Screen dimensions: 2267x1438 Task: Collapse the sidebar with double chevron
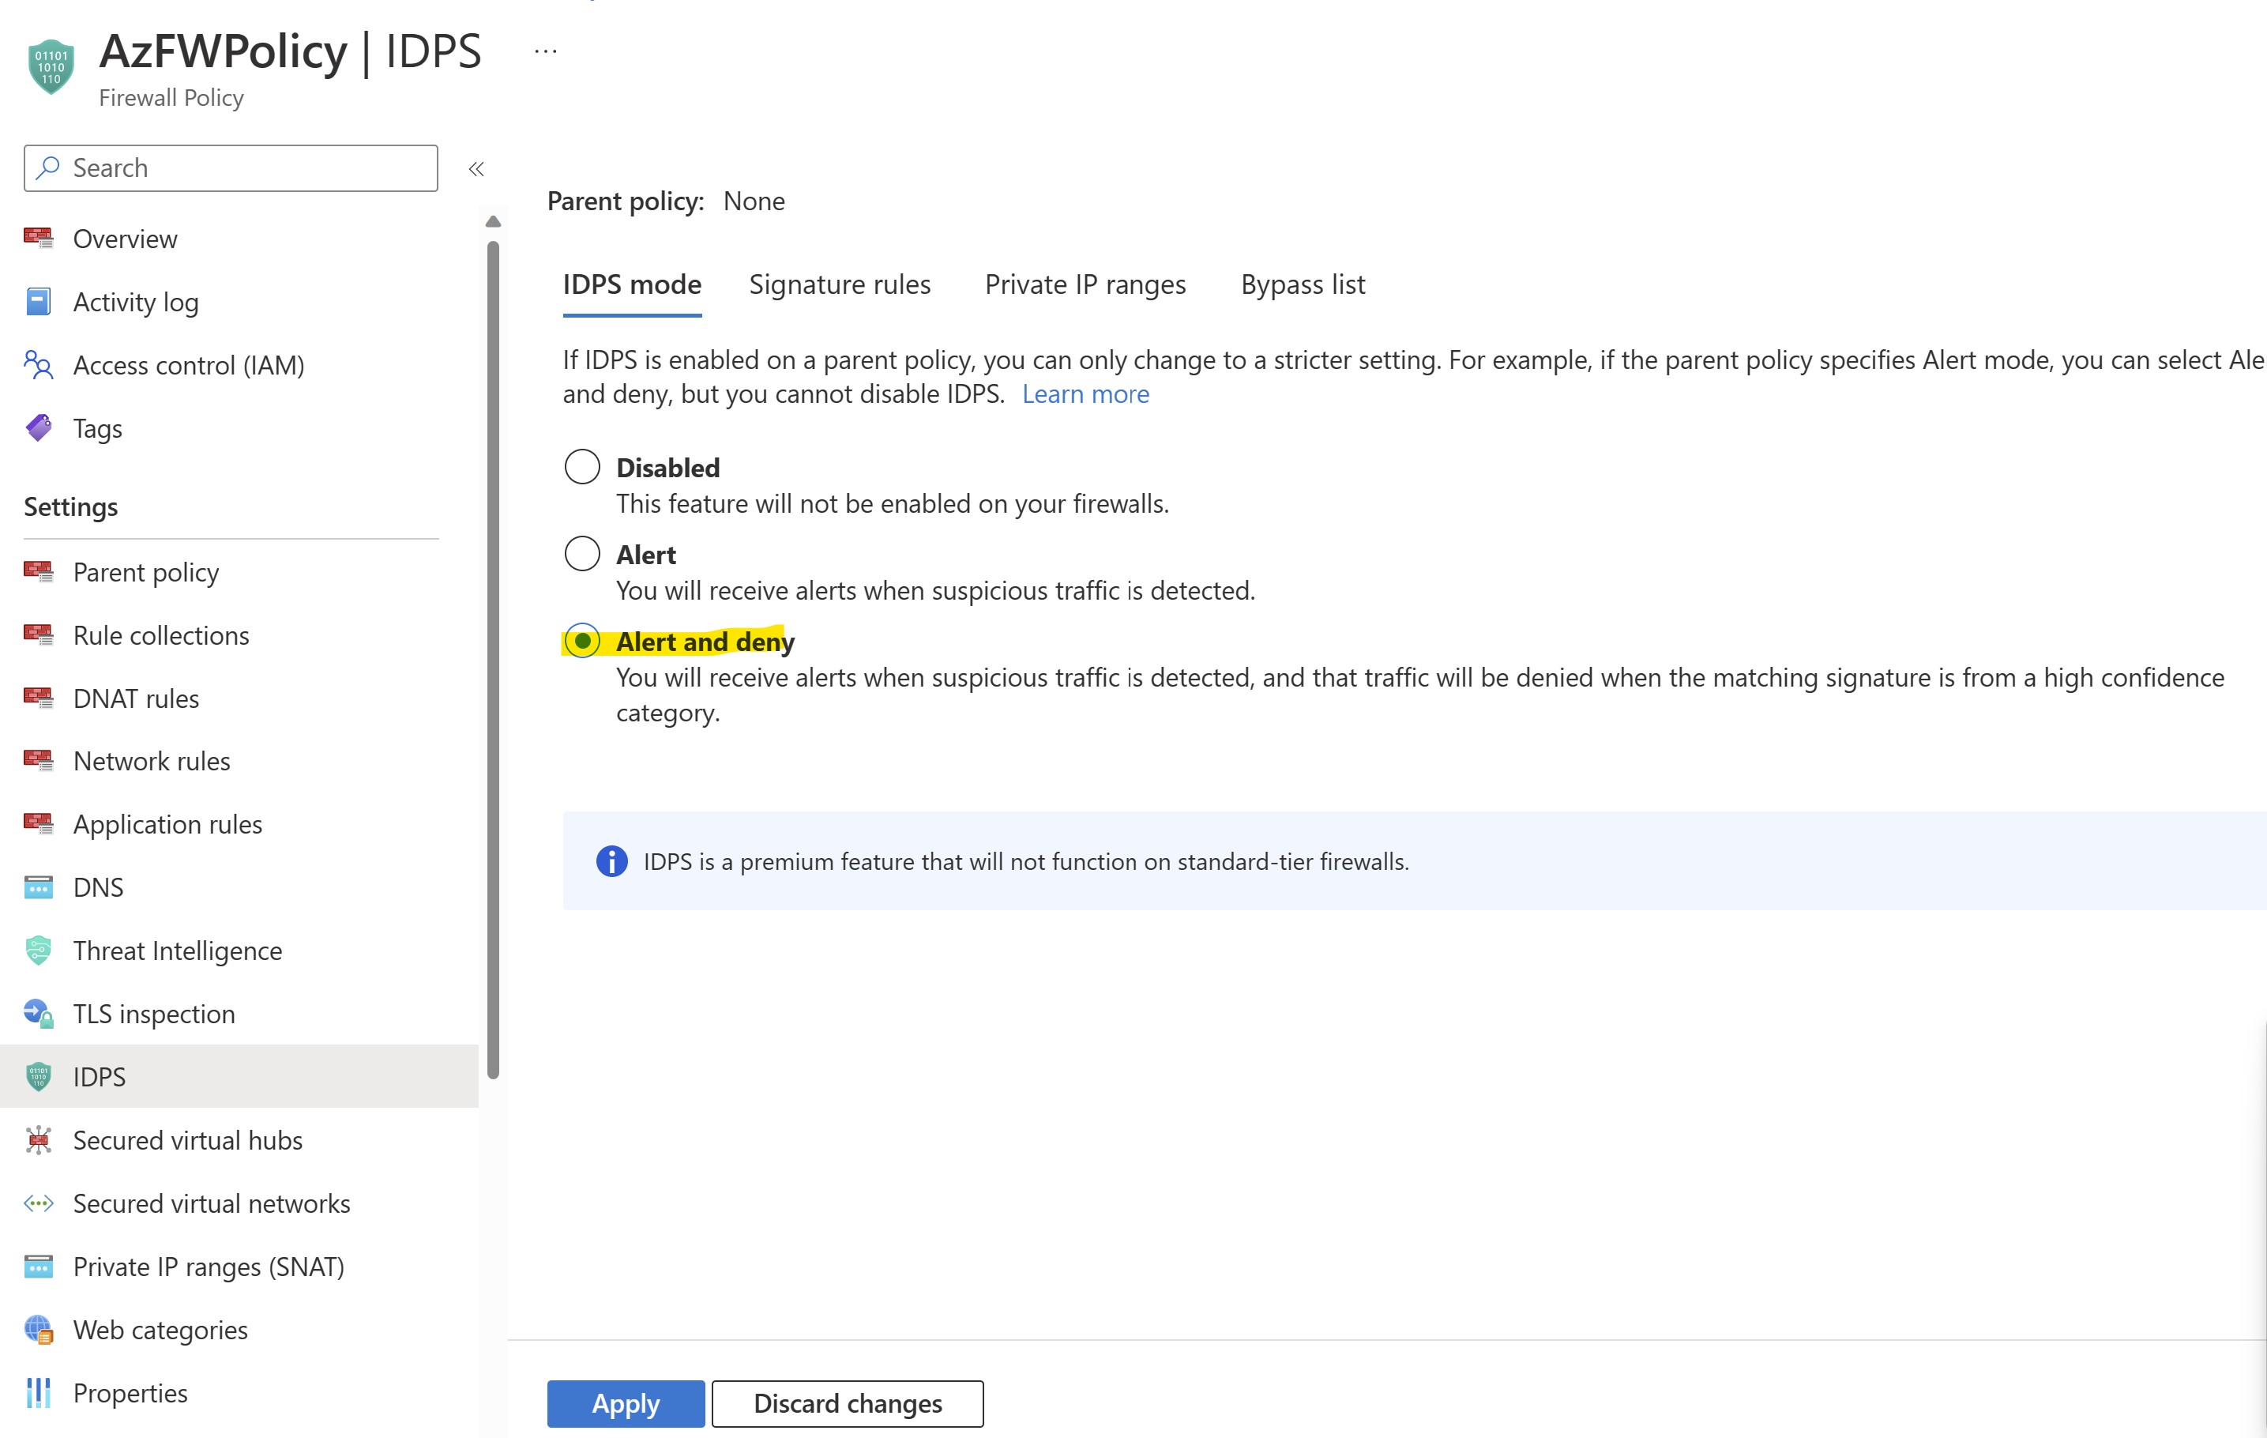pos(476,168)
